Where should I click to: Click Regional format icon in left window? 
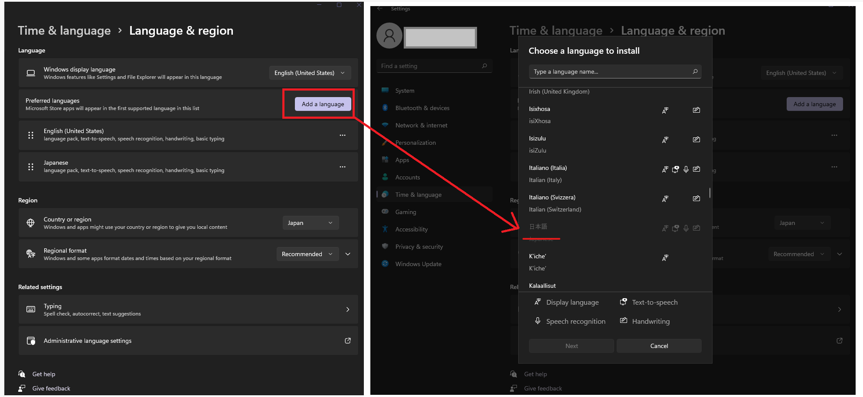tap(31, 254)
